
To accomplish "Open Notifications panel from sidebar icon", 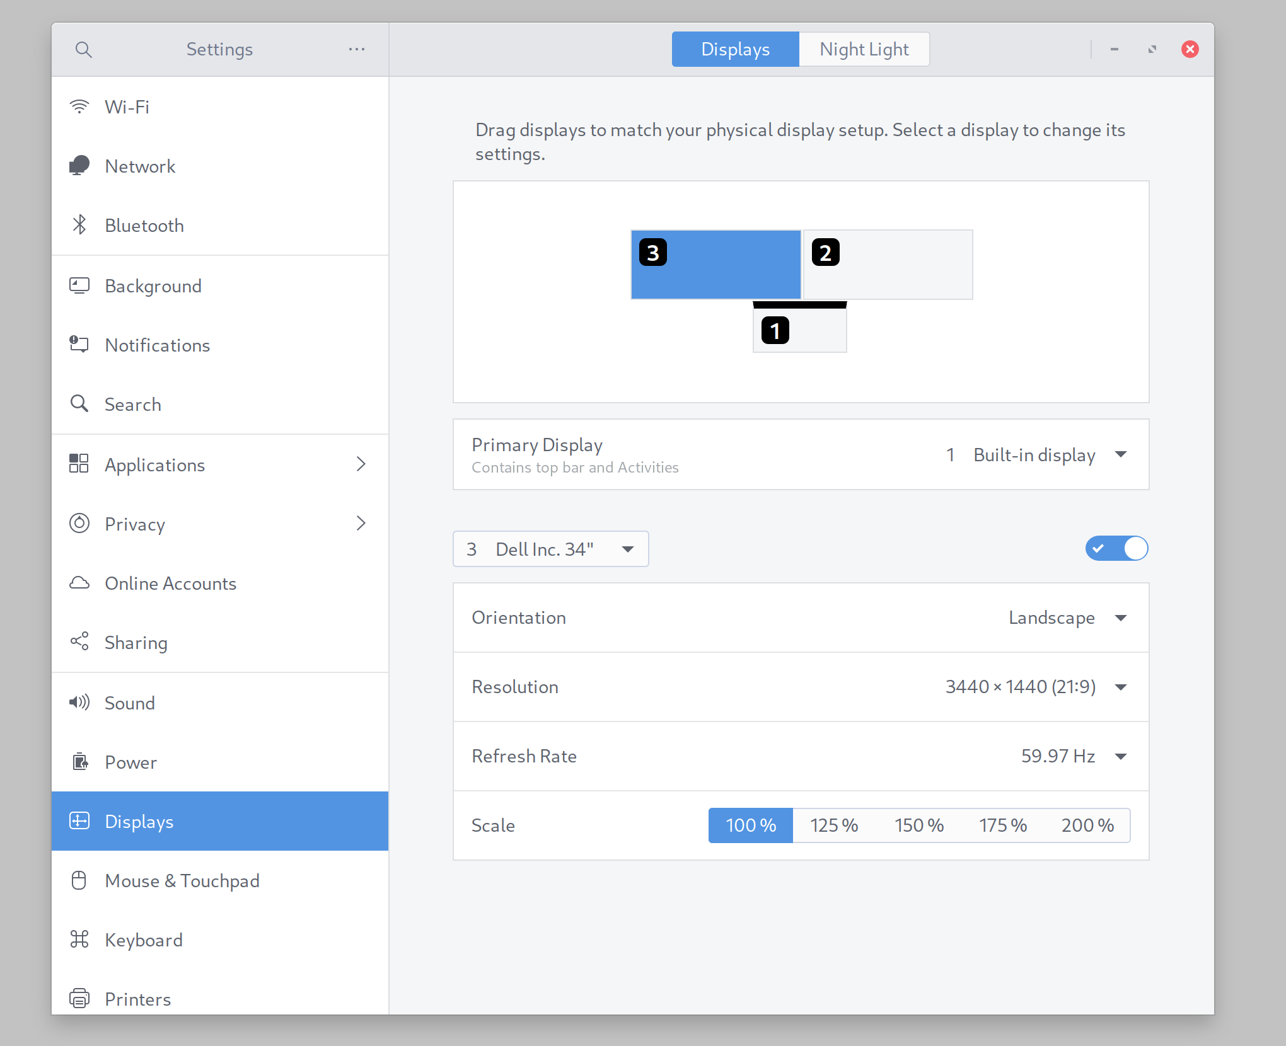I will [x=79, y=345].
